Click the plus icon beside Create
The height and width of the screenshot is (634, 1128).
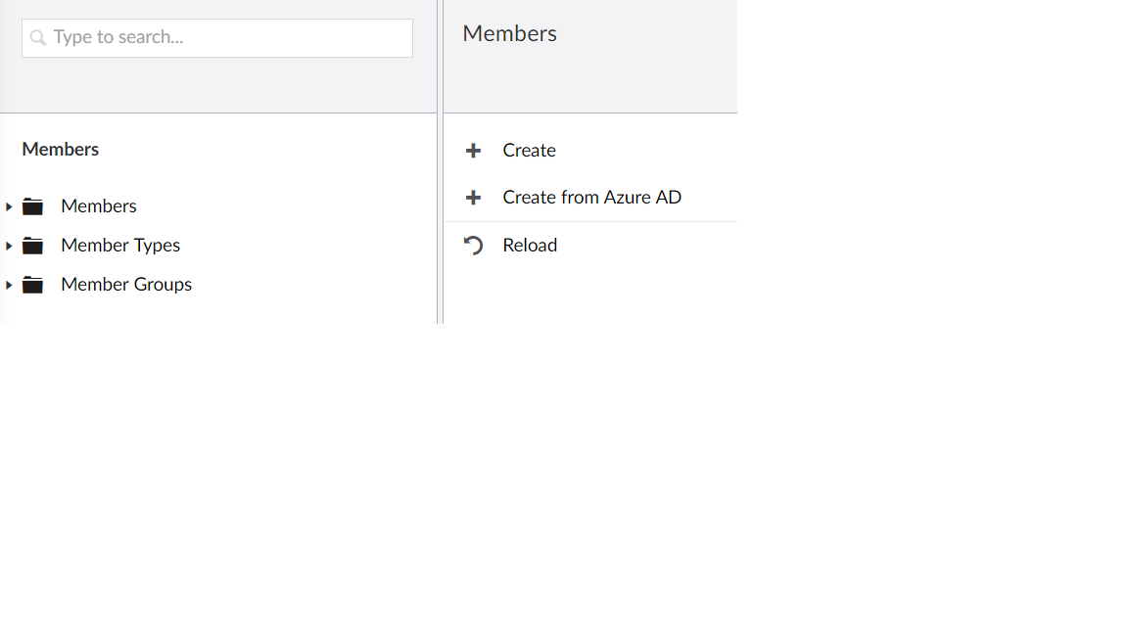tap(473, 151)
